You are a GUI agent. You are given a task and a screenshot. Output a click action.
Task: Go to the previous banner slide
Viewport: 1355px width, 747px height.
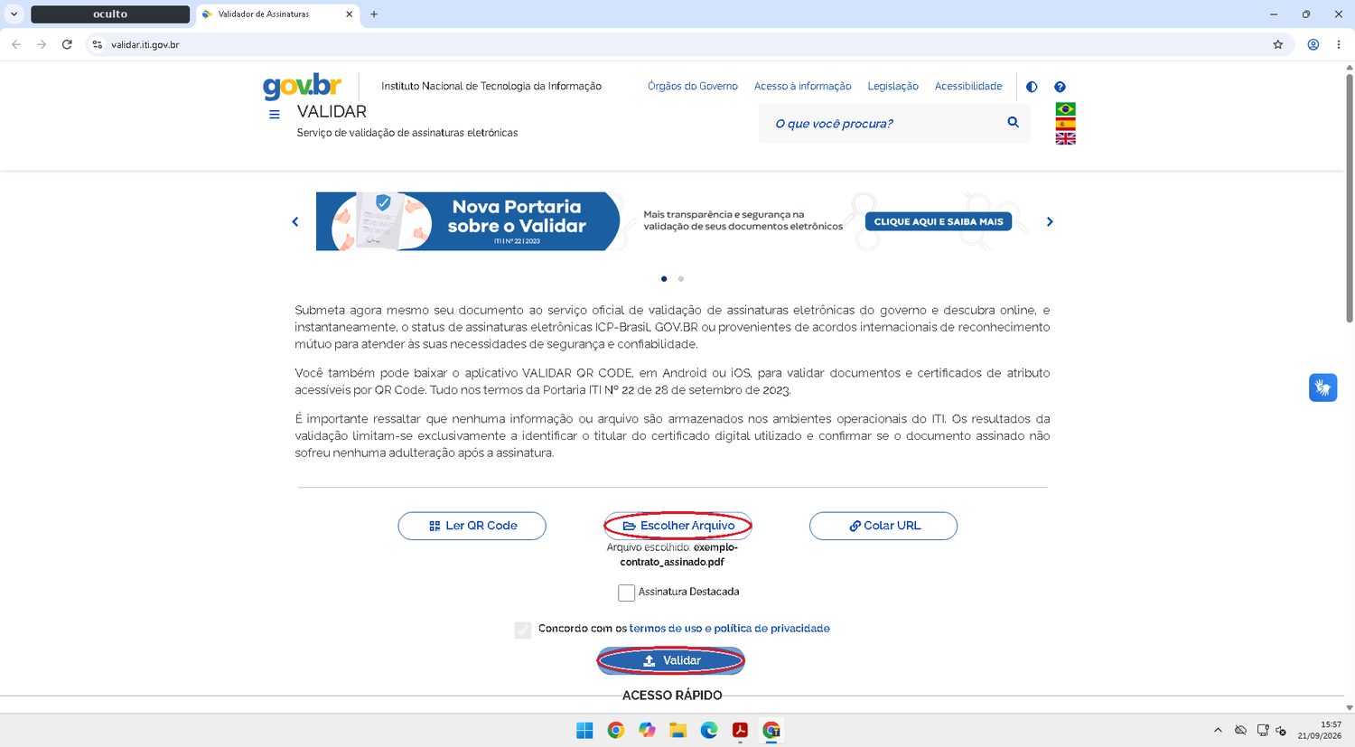[x=294, y=221]
